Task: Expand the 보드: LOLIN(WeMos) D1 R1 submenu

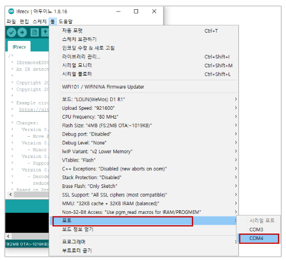Action: point(144,99)
